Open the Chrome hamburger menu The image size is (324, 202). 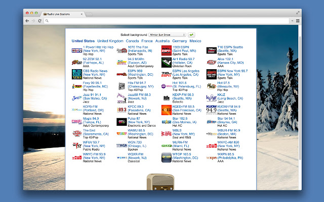(298, 21)
